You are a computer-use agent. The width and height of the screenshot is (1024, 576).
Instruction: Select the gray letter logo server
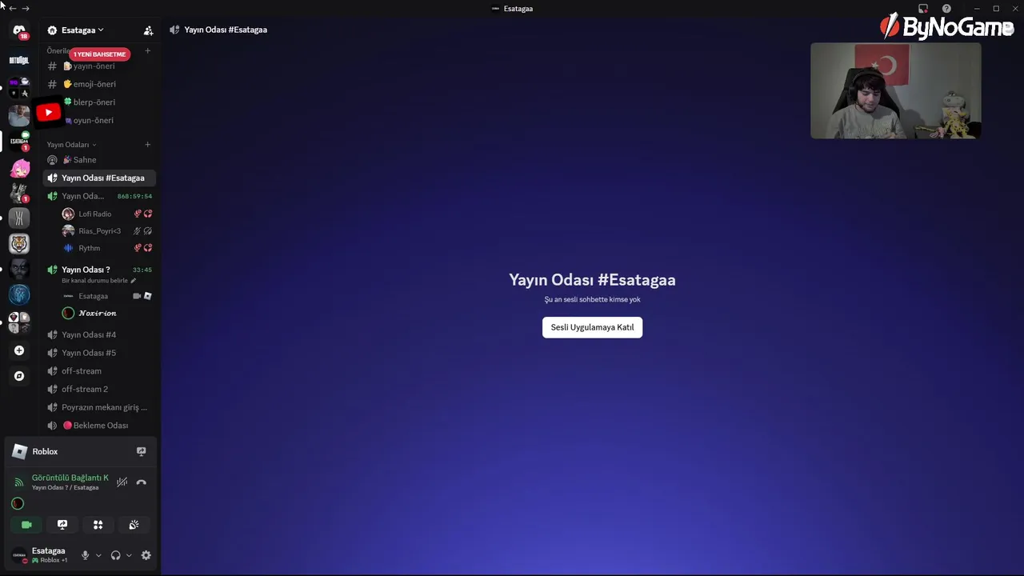point(19,218)
